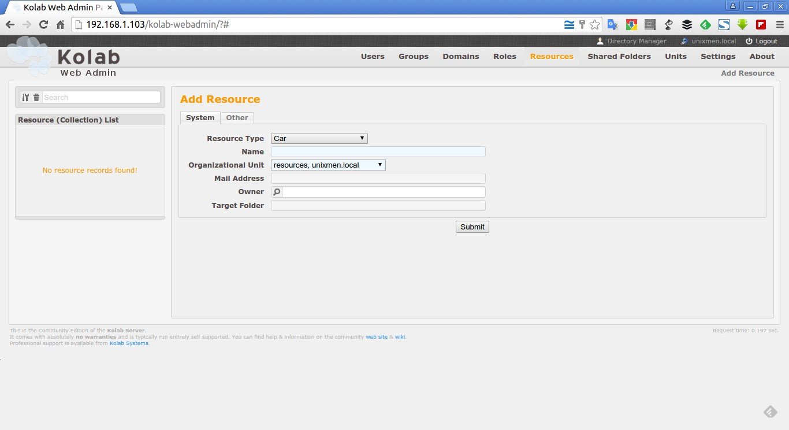Open a new browser tab

coord(129,8)
